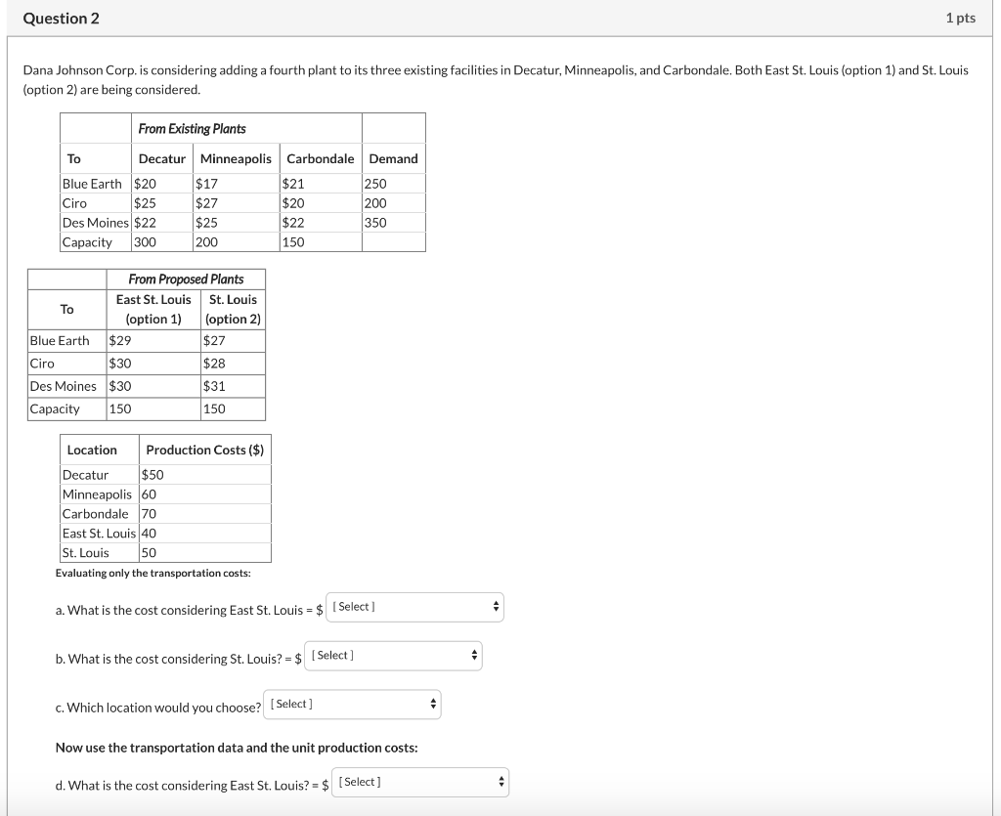Click 'East St. Louis (option 1)' column header
The image size is (1001, 816).
point(153,310)
